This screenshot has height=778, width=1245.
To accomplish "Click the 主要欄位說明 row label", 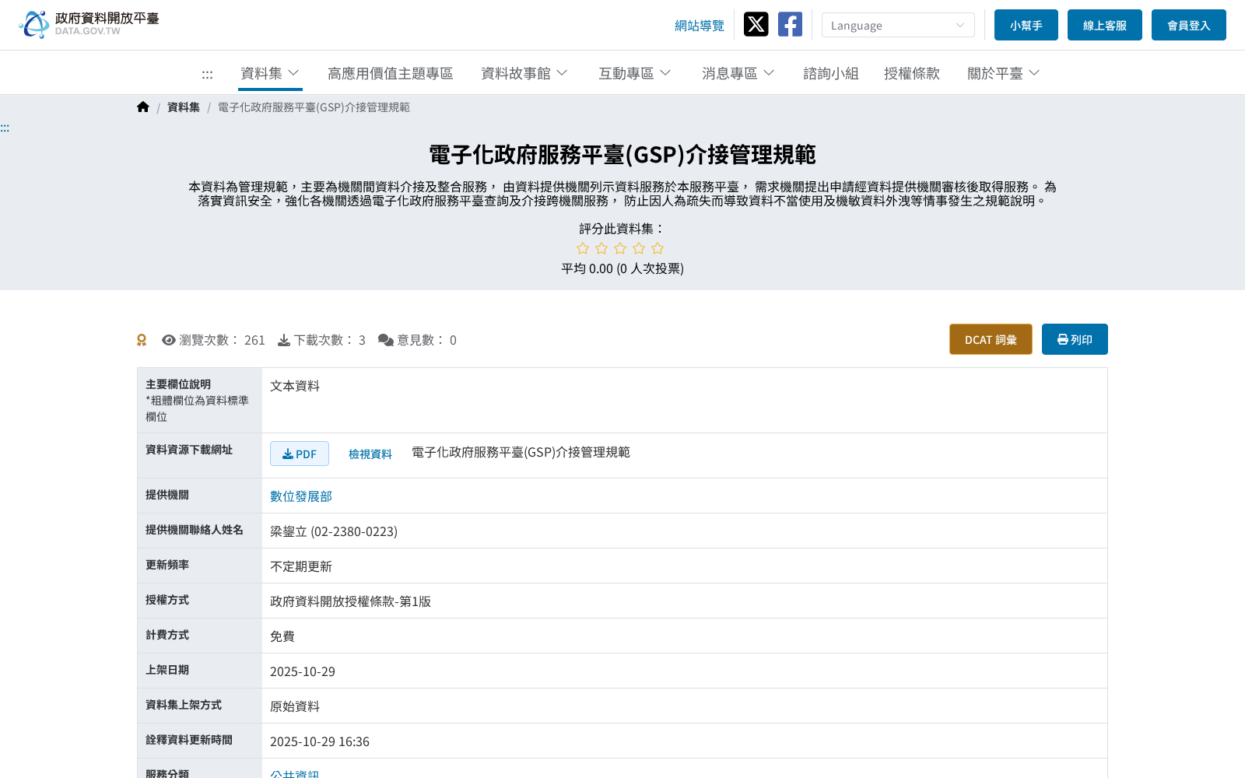I will coord(178,384).
